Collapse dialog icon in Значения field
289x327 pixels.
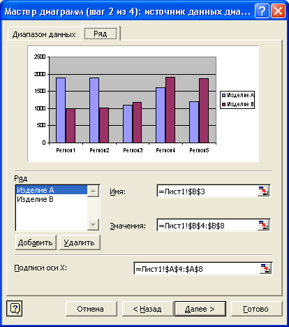(x=263, y=225)
